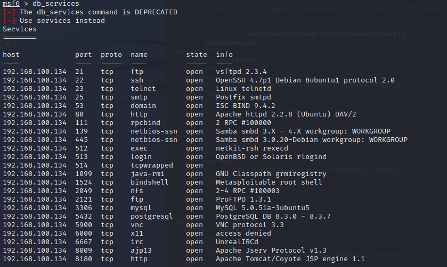
Task: Click the java-rmi service name
Action: 148,174
